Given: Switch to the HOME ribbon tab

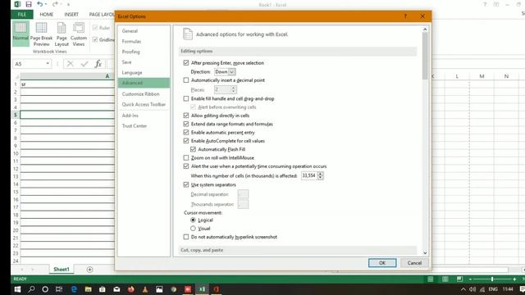Looking at the screenshot, I should pos(46,15).
